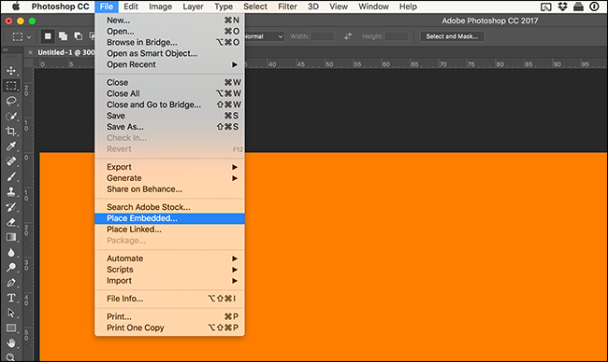The height and width of the screenshot is (362, 608).
Task: Click the New Selection mode icon
Action: coord(48,36)
